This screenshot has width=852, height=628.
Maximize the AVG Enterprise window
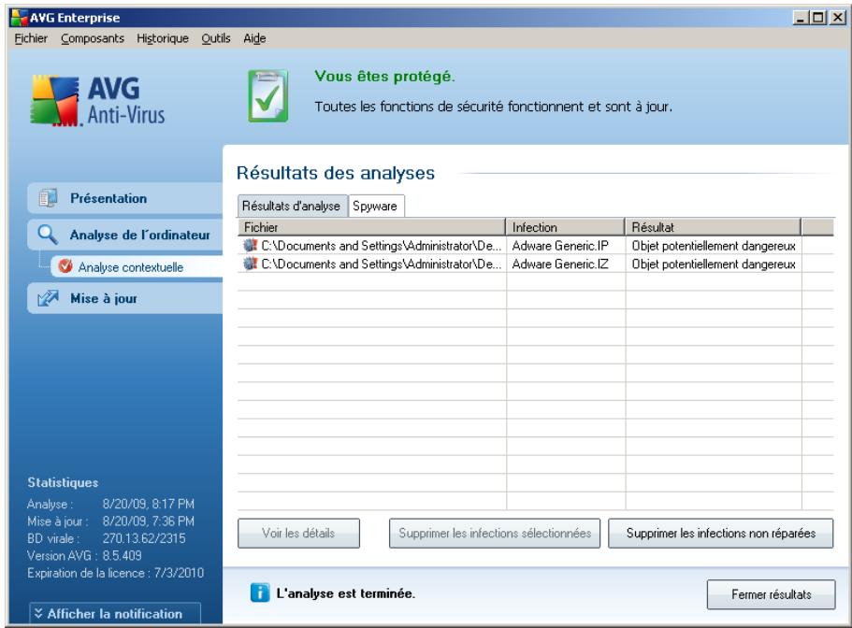(817, 18)
